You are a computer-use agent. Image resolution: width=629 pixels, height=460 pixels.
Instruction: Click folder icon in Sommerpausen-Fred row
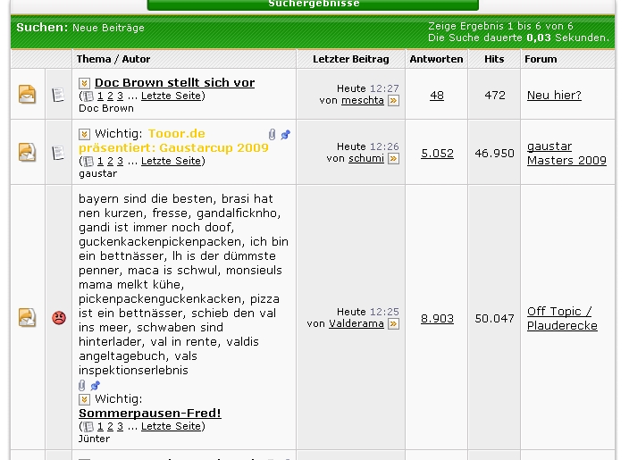[28, 317]
